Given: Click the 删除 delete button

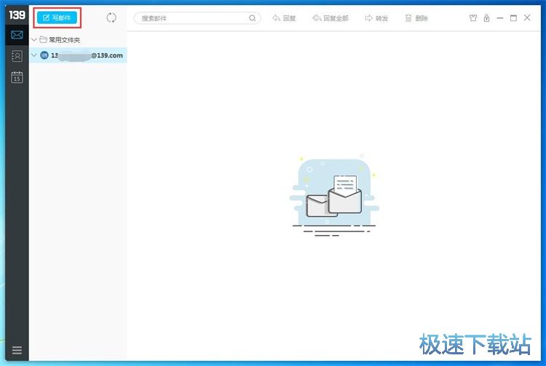Looking at the screenshot, I should tap(416, 18).
